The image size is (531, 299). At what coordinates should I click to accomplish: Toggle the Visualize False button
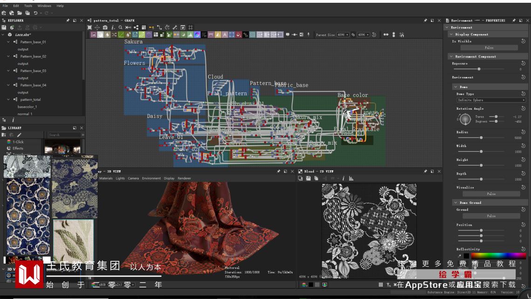tap(491, 194)
